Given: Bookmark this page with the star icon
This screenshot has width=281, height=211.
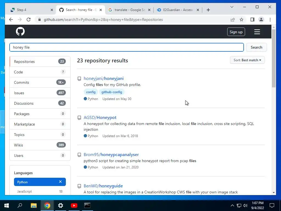Looking at the screenshot, I should tap(241, 20).
